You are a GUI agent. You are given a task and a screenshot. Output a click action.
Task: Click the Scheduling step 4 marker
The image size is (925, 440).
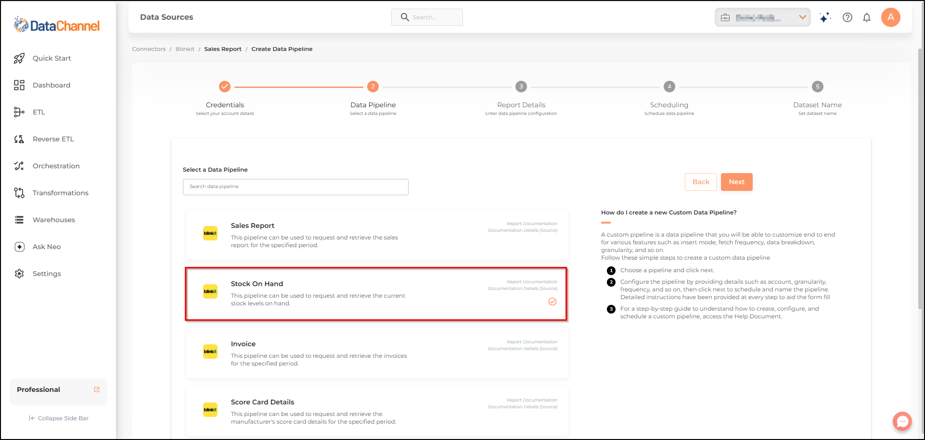[669, 87]
